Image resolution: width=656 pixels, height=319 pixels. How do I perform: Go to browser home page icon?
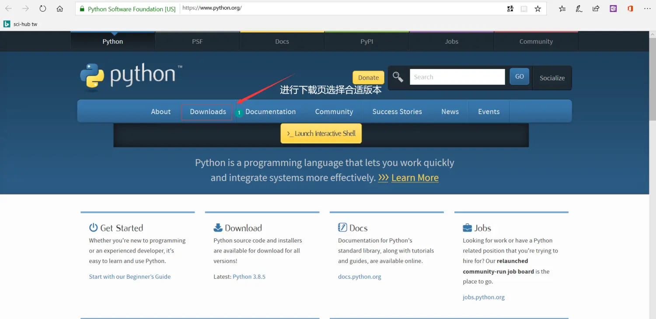pos(60,9)
